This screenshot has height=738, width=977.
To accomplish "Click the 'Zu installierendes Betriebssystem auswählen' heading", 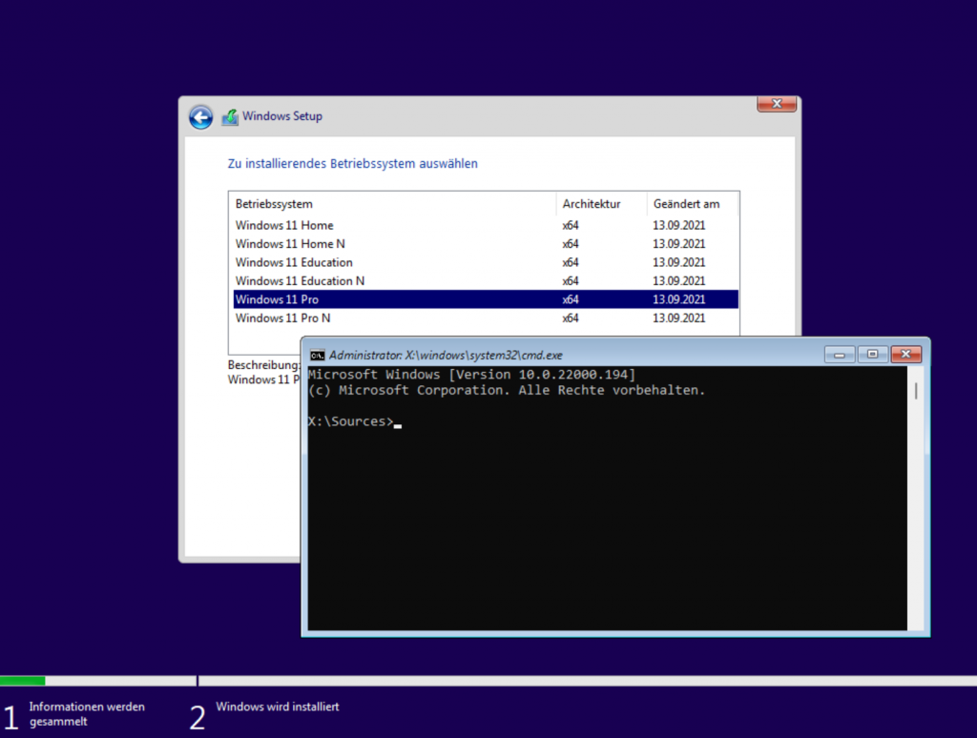I will 353,163.
